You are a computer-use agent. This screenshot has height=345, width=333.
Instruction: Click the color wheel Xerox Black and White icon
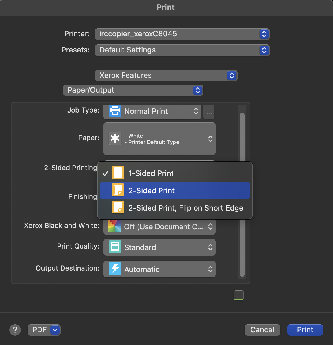click(x=115, y=226)
